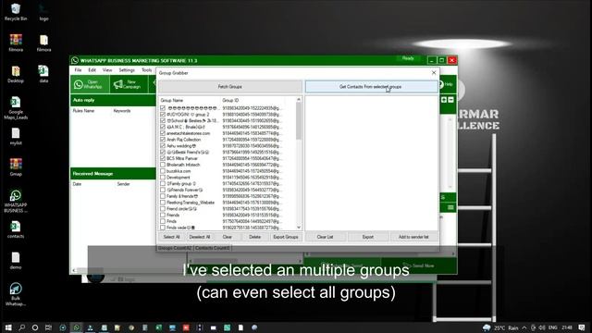The height and width of the screenshot is (333, 592).
Task: Check the Bholenath Infotech checkbox
Action: click(163, 165)
